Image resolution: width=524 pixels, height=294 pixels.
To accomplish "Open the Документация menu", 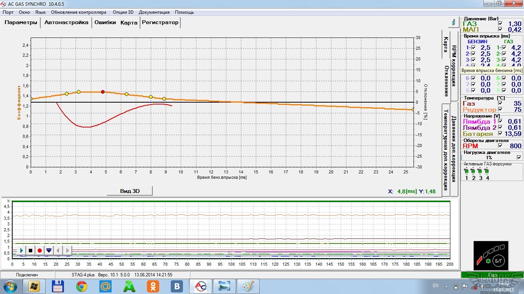I will (154, 12).
